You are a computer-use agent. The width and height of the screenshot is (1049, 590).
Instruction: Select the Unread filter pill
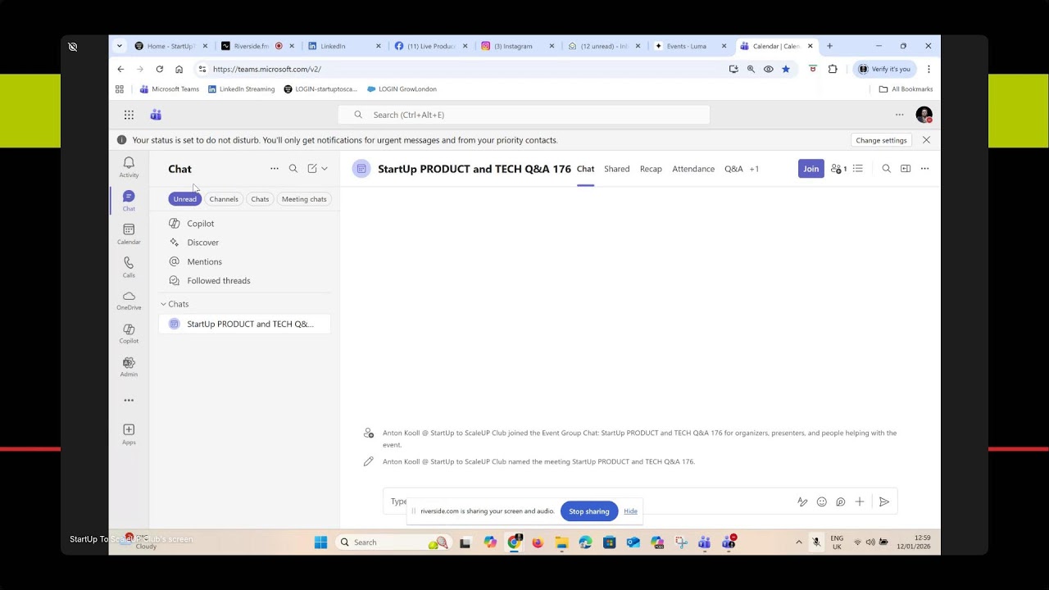tap(184, 199)
